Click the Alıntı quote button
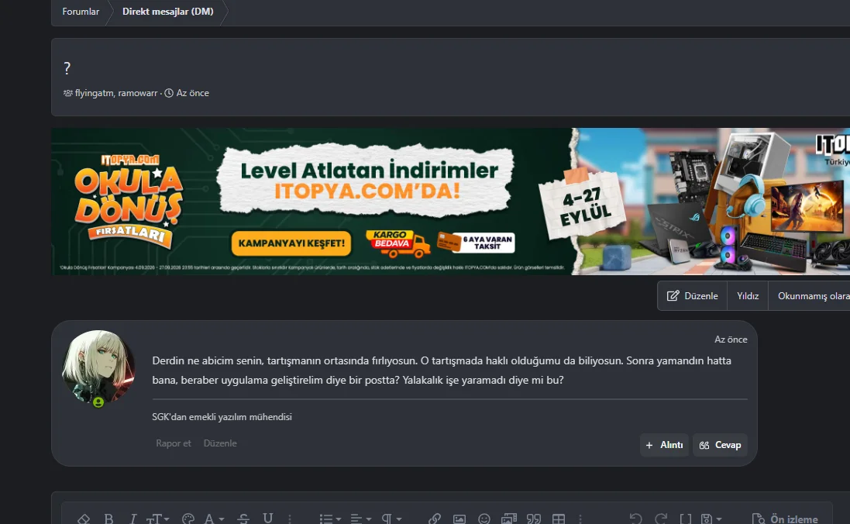Screen dimensions: 850x524 click(x=664, y=445)
